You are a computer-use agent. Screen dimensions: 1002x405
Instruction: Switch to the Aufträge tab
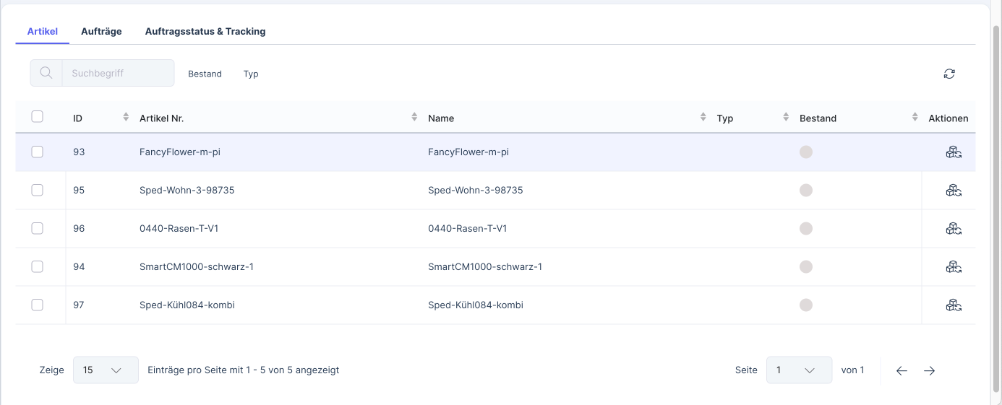click(x=101, y=32)
